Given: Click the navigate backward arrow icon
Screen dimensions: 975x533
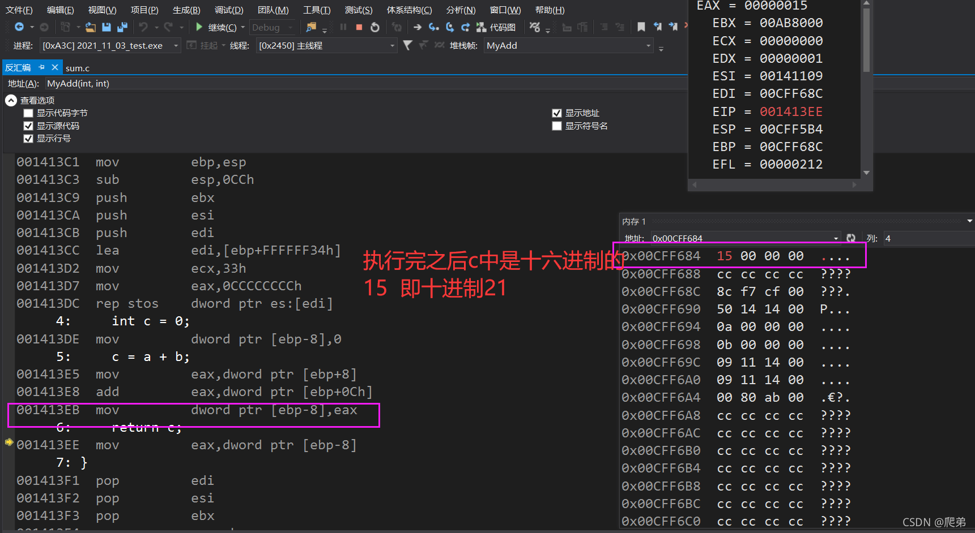Looking at the screenshot, I should coord(19,27).
